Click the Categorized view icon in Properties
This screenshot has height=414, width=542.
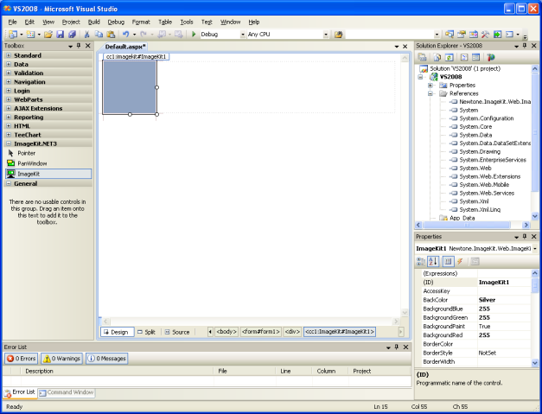coord(421,262)
